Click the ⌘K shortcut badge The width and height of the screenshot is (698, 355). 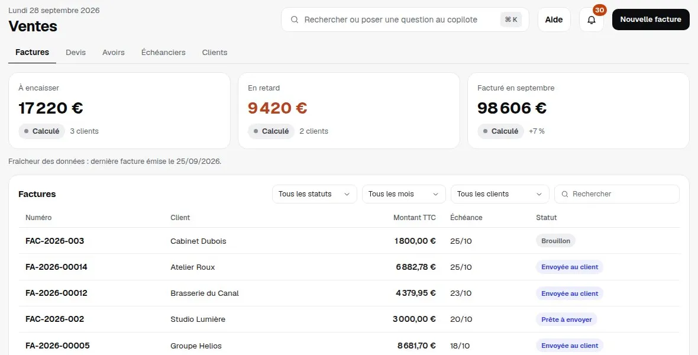coord(511,20)
